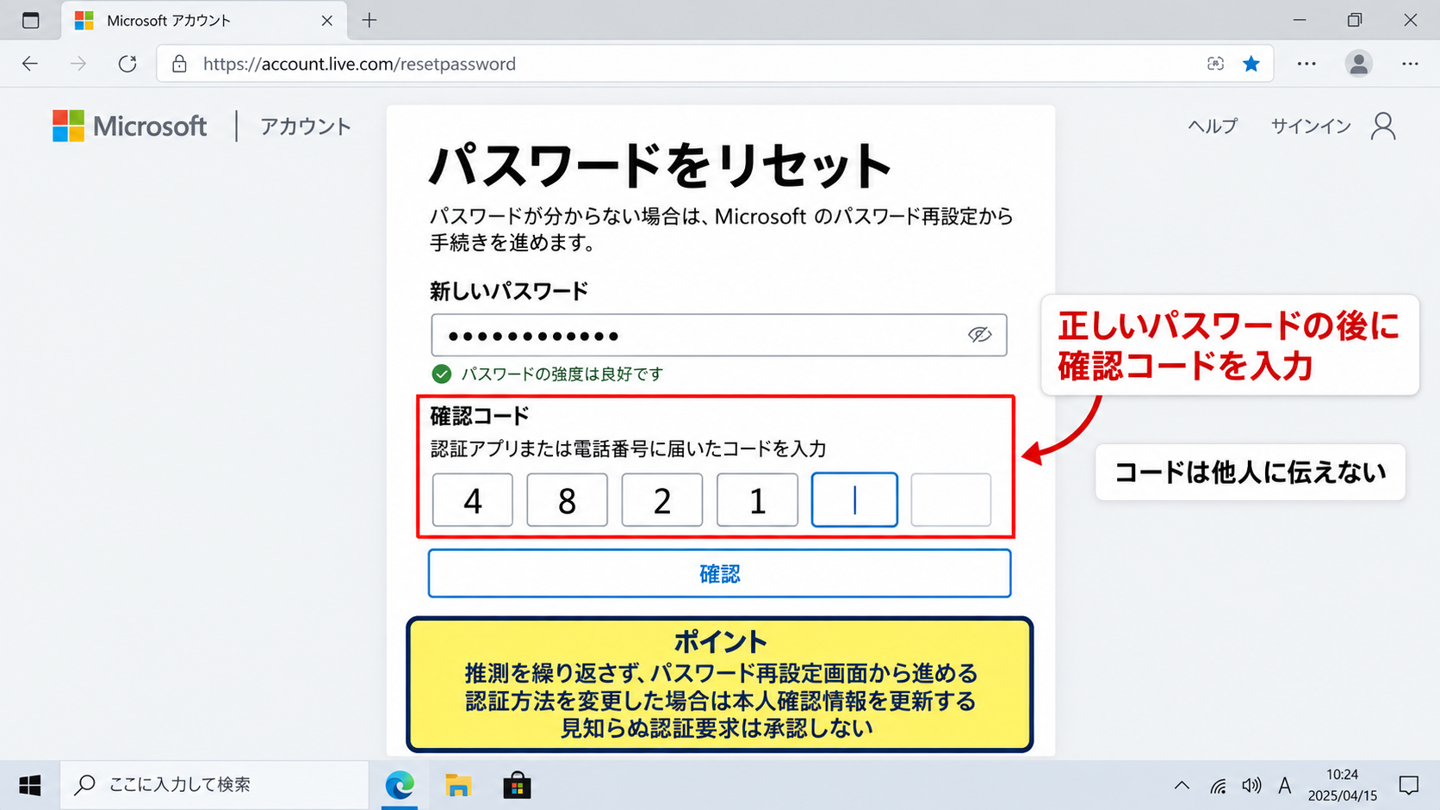Click the 確認 button

coord(719,573)
